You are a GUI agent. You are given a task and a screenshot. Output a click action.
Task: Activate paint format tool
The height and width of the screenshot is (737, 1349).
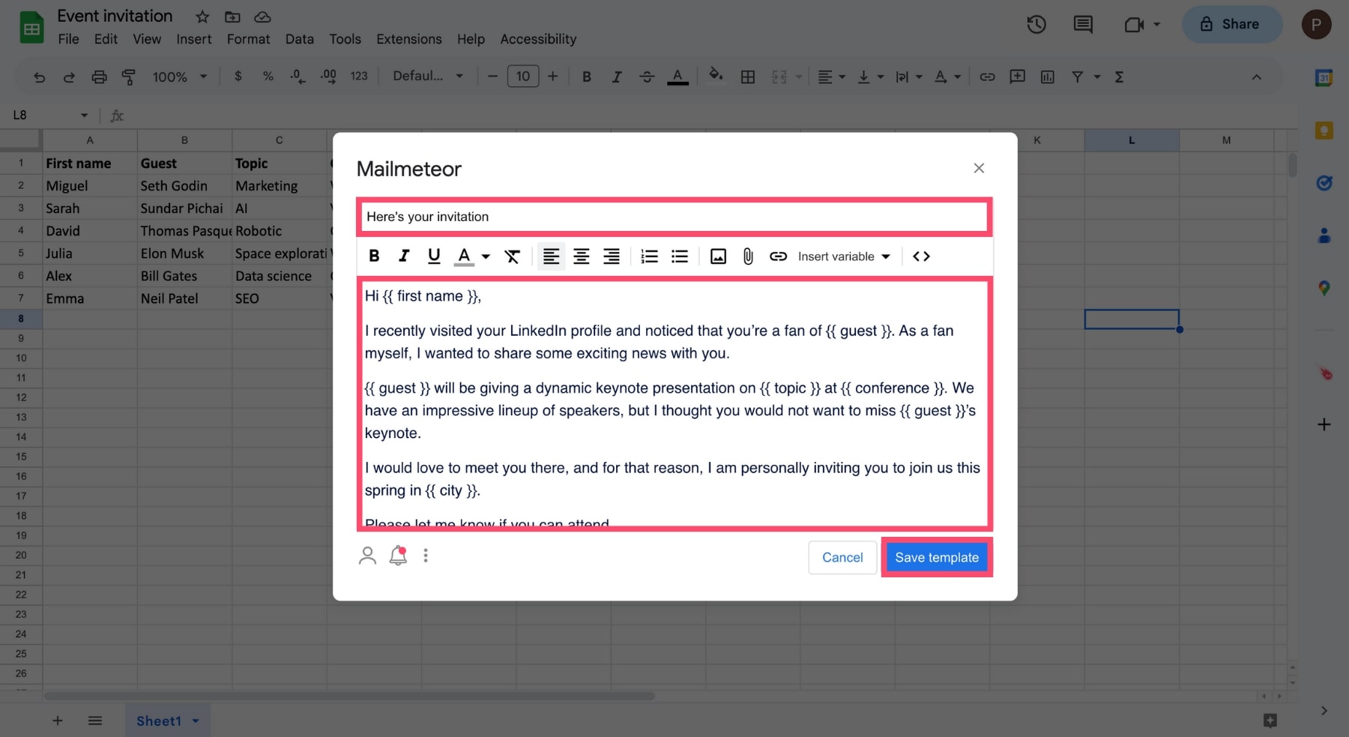pos(129,76)
